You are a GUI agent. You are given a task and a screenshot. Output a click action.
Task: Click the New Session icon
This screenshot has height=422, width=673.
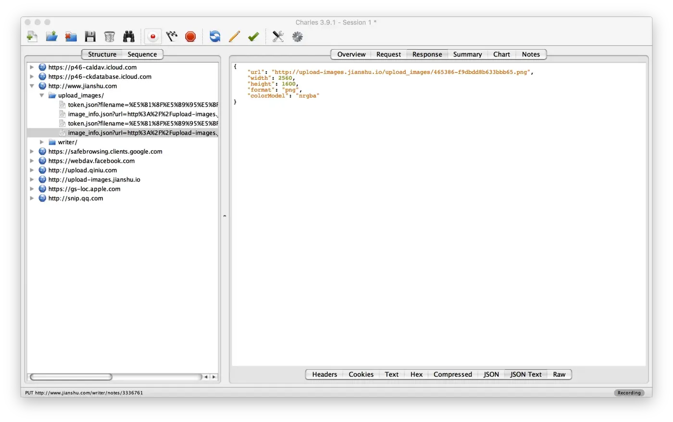[x=32, y=36]
